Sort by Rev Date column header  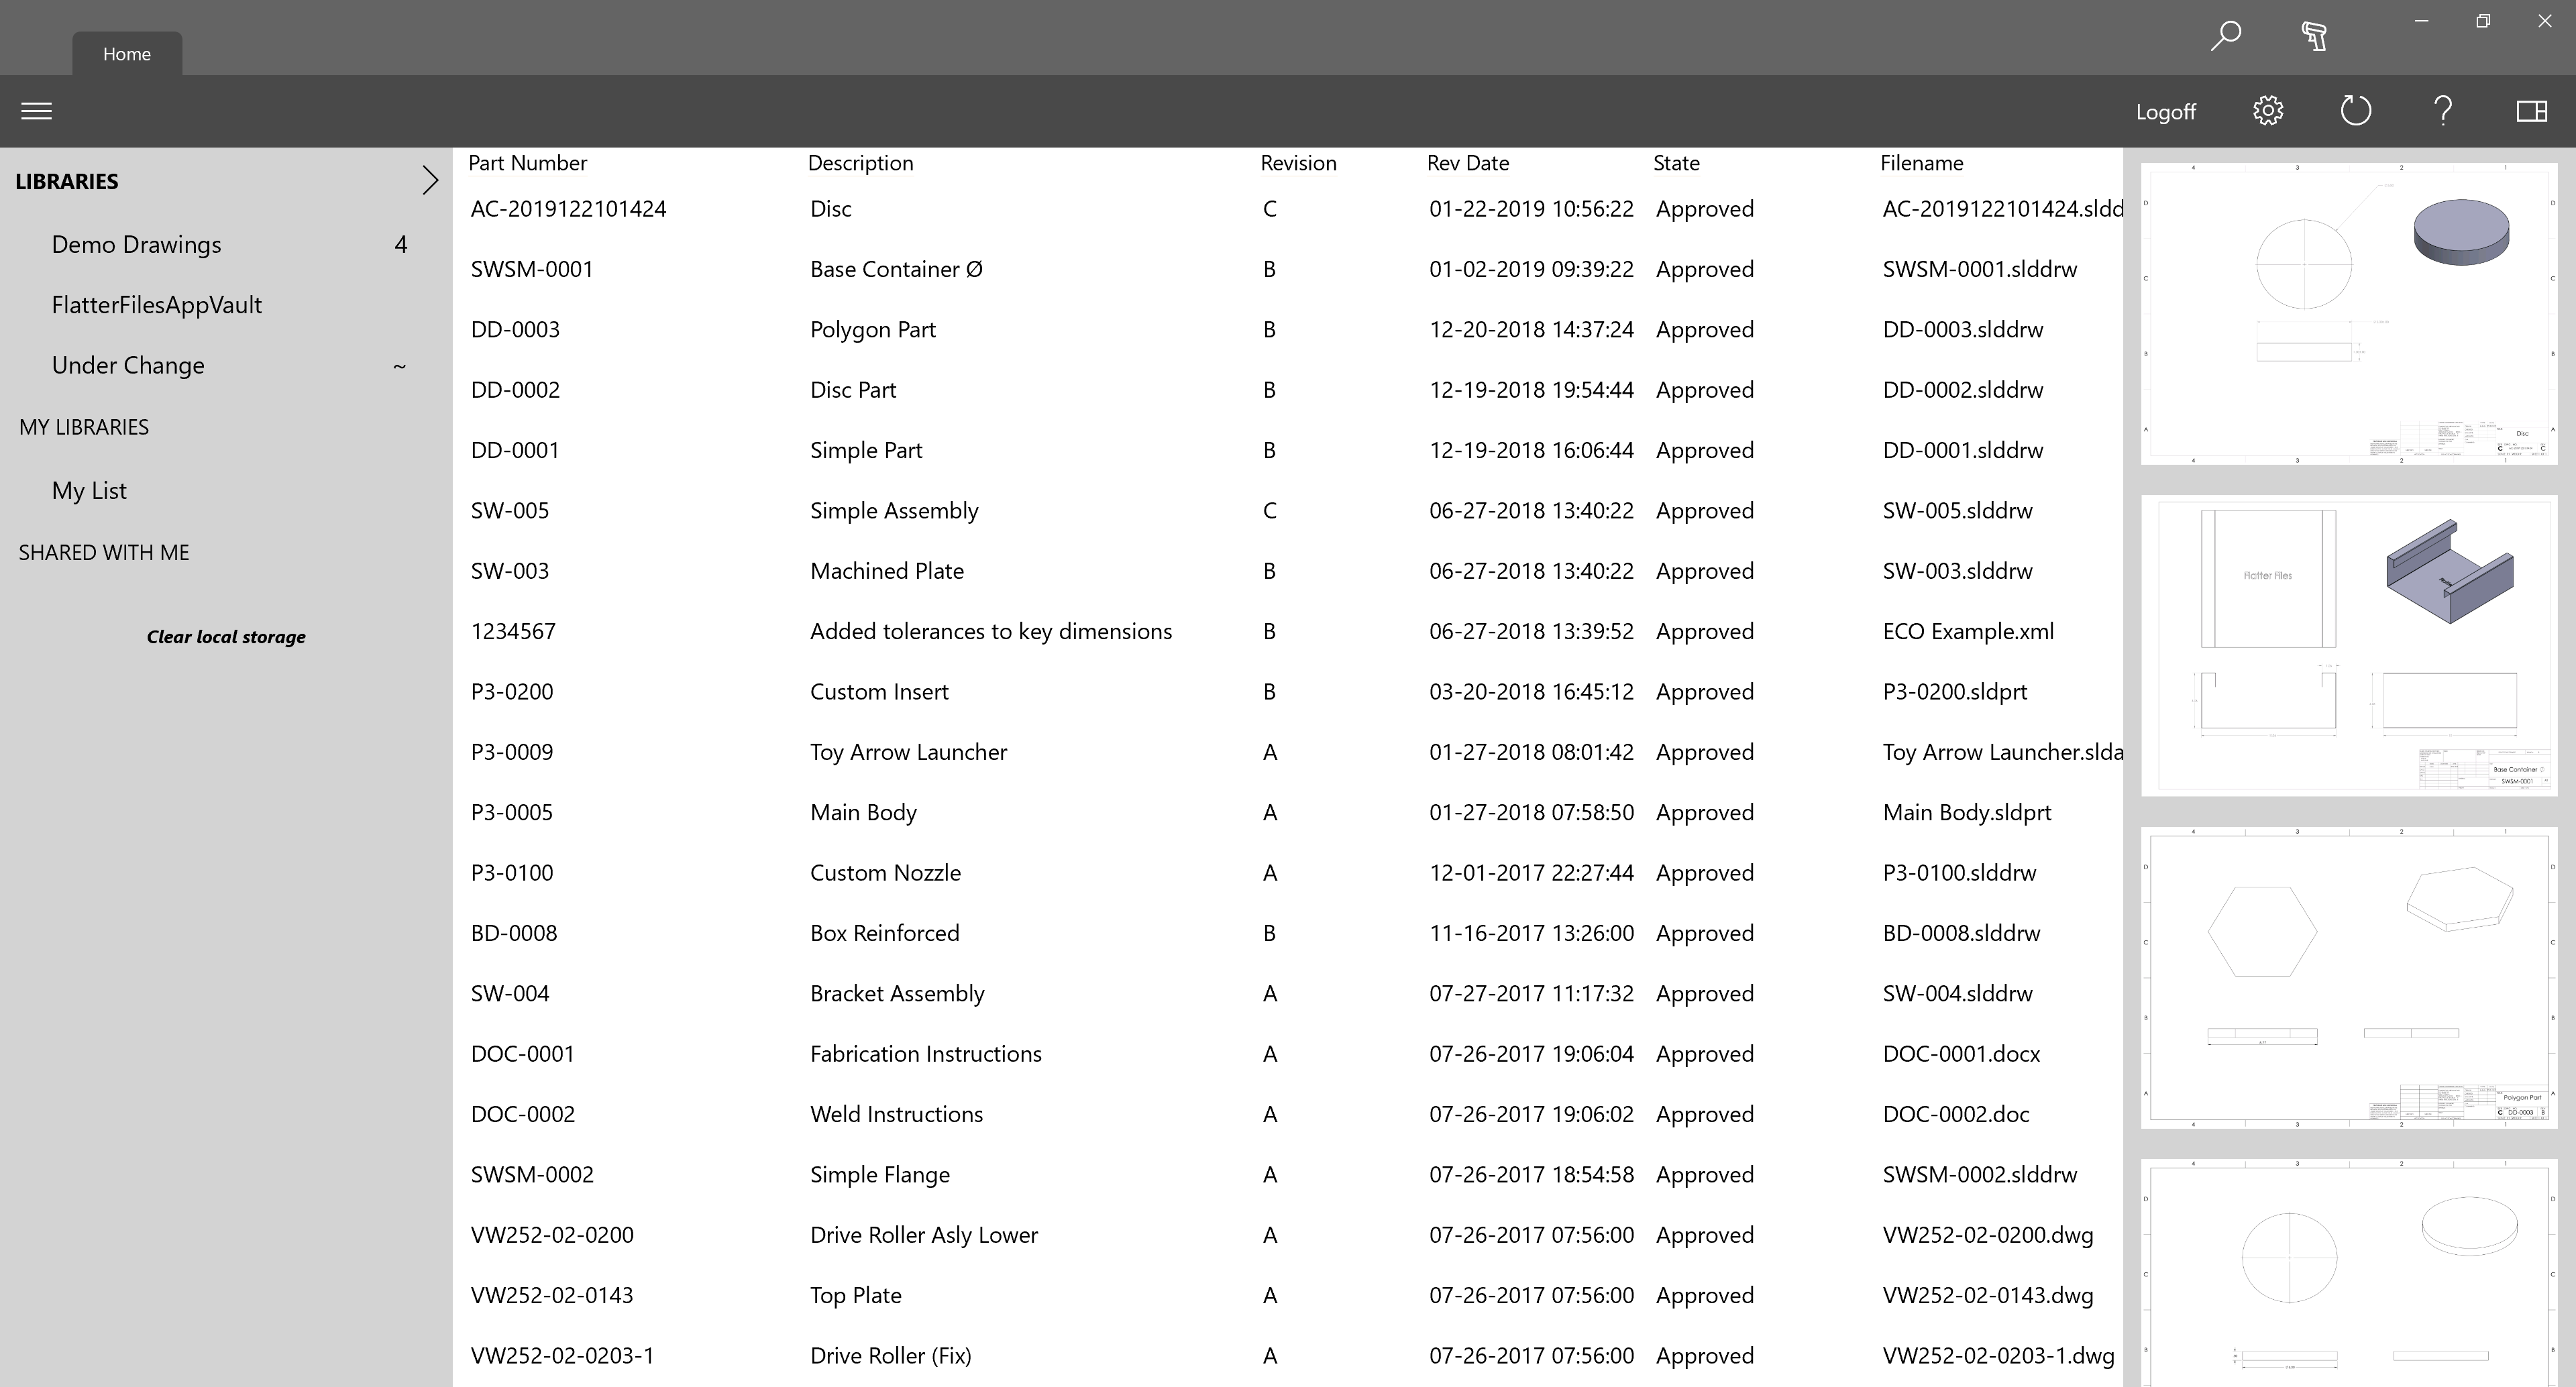(x=1468, y=163)
